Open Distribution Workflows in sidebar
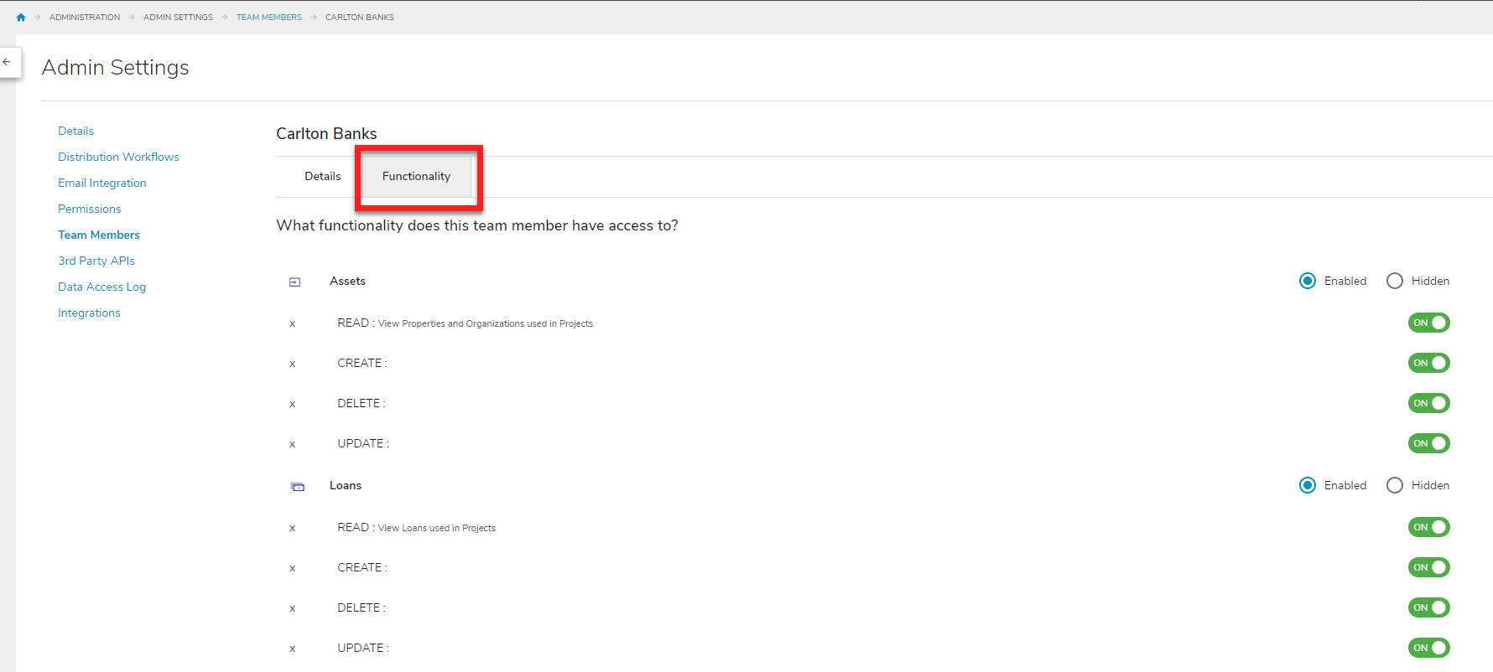Screen dimensions: 1493x672 point(118,157)
